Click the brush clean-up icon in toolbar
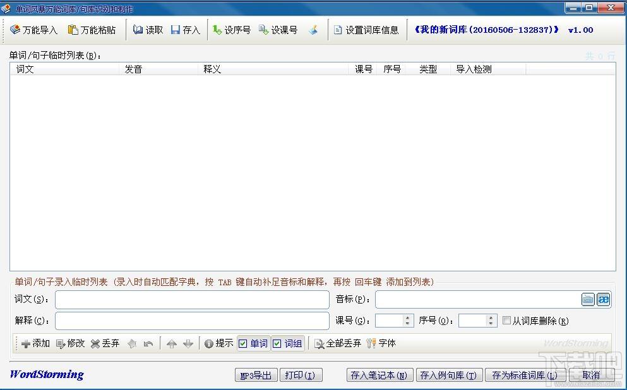627x390 pixels. (313, 30)
